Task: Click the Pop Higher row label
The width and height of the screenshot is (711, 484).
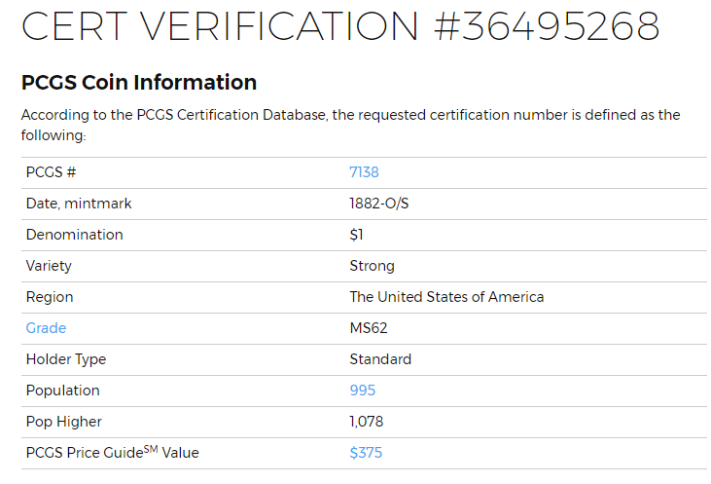Action: 63,422
